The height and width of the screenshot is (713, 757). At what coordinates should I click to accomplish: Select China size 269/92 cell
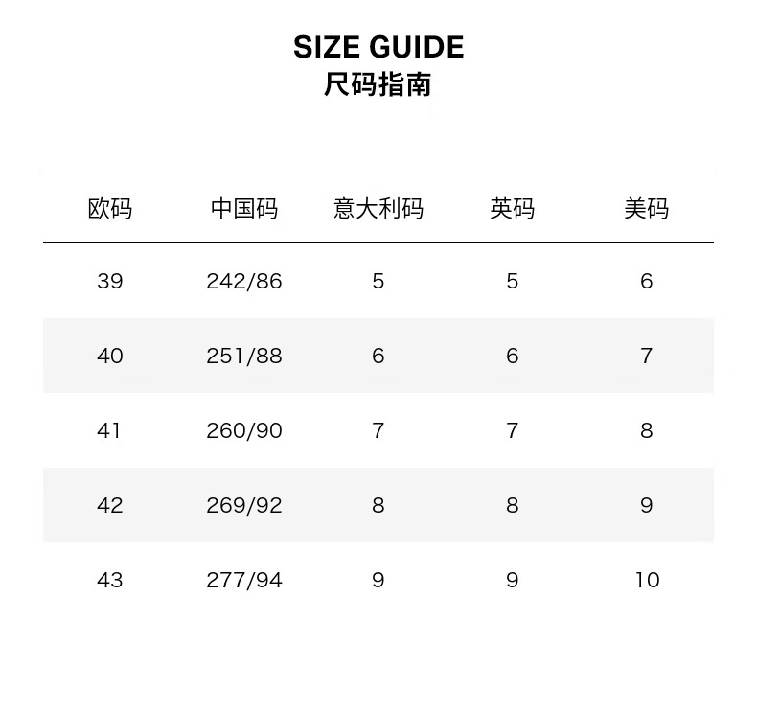[244, 505]
